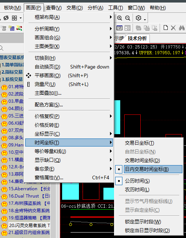The image size is (186, 238).
Task: Open the settings gear dropdown arrow
Action: pyautogui.click(x=145, y=20)
